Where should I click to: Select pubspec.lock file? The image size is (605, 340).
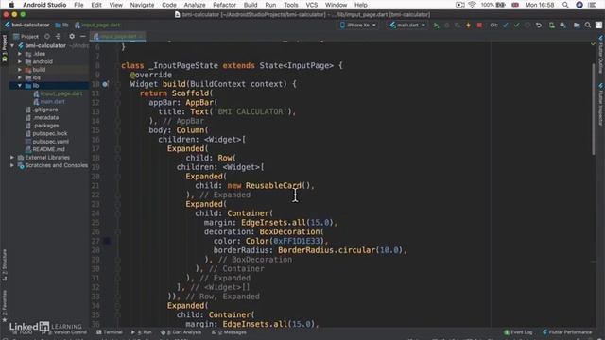(x=46, y=133)
